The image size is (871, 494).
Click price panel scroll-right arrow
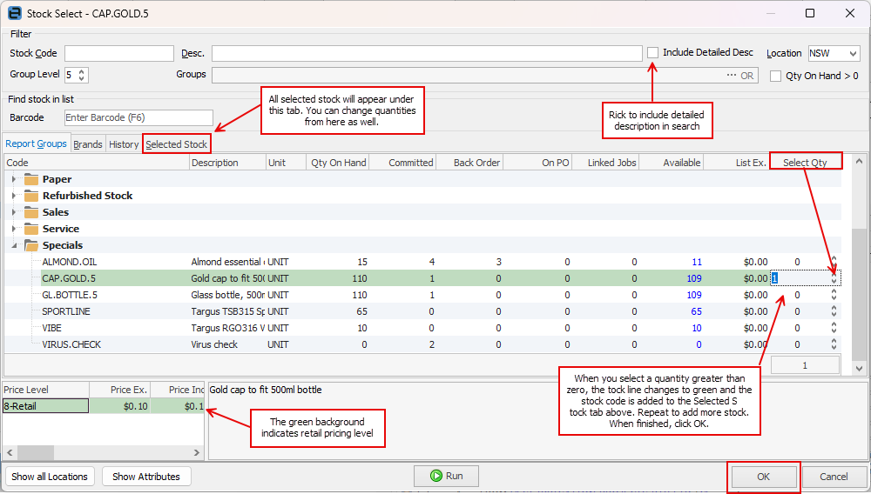[x=197, y=453]
